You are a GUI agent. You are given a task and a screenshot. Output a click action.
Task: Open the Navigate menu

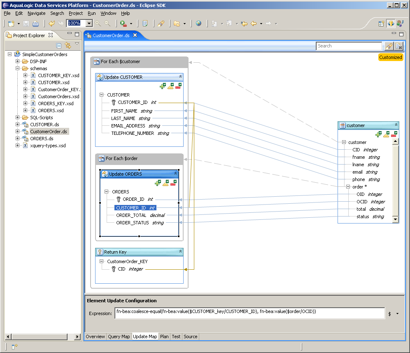pos(36,13)
